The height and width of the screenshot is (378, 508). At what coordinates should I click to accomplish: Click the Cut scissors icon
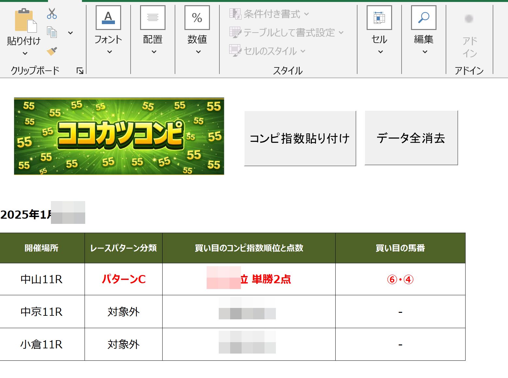pyautogui.click(x=52, y=13)
